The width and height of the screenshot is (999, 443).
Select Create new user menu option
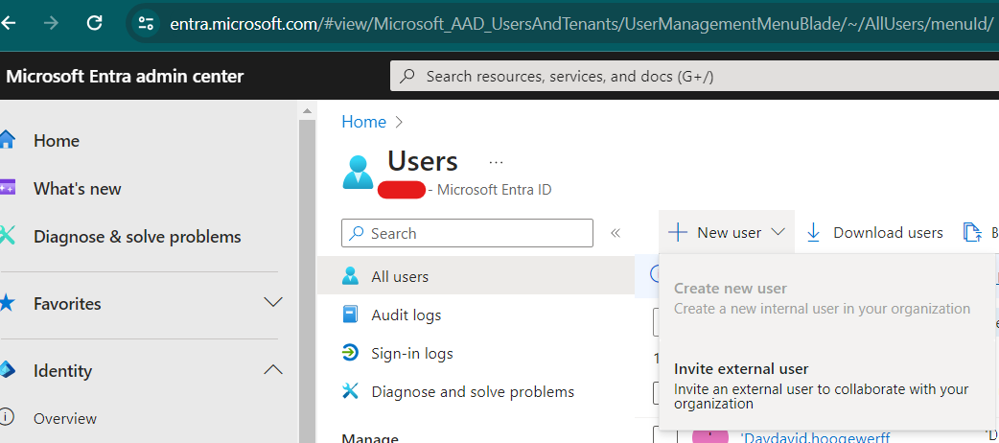pyautogui.click(x=730, y=289)
